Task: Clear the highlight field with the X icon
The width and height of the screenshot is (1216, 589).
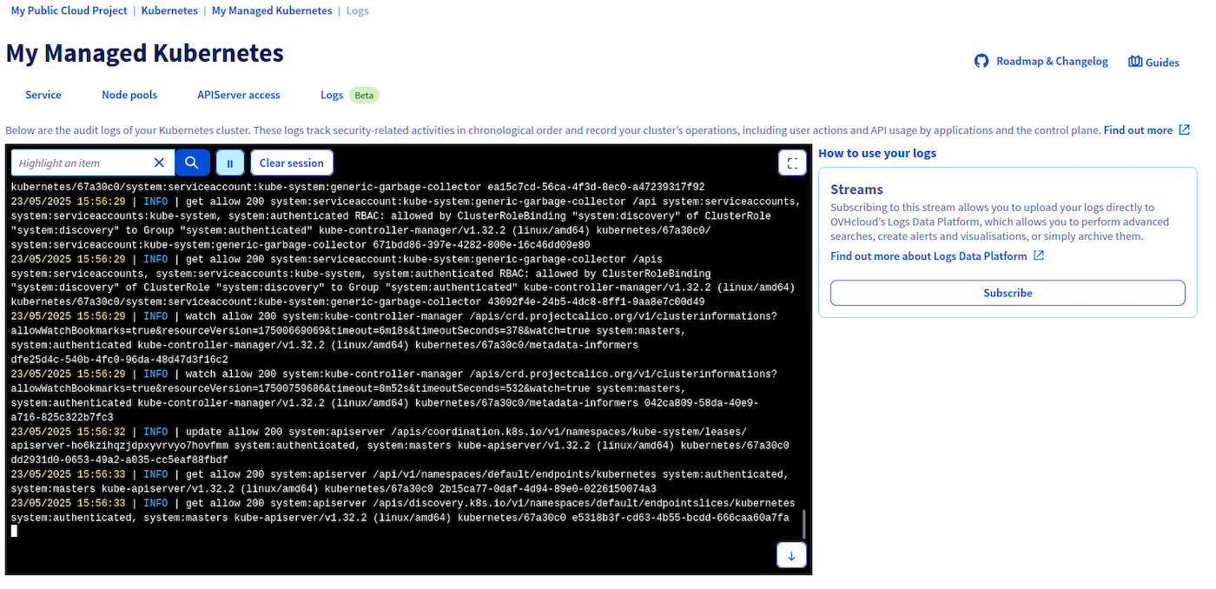Action: [x=159, y=162]
